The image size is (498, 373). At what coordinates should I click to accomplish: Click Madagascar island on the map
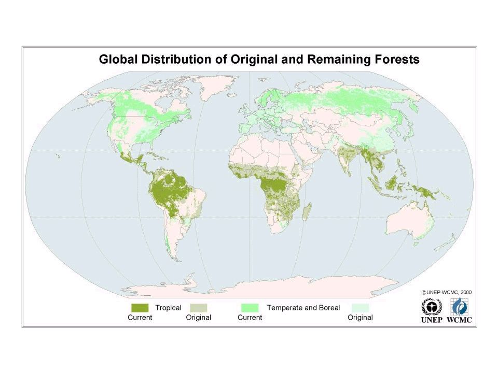coord(307,212)
